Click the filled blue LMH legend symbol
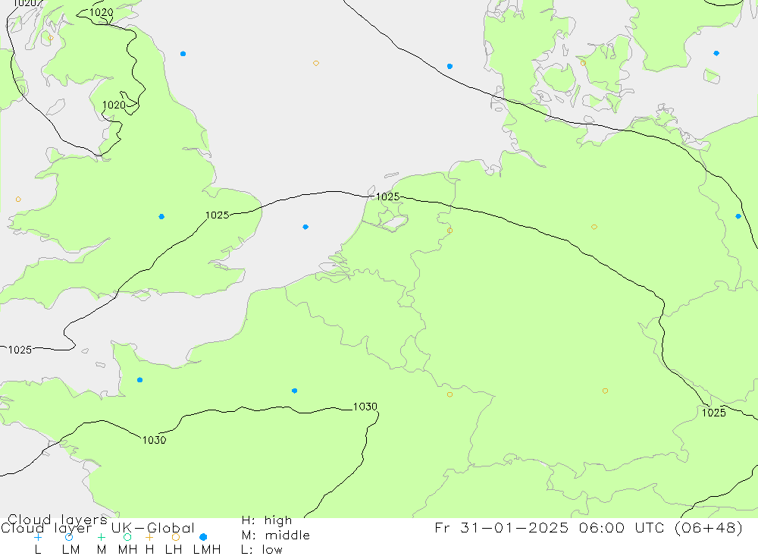The height and width of the screenshot is (556, 758). [x=203, y=537]
